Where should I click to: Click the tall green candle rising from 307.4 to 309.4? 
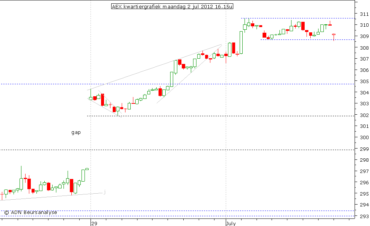pos(241,42)
